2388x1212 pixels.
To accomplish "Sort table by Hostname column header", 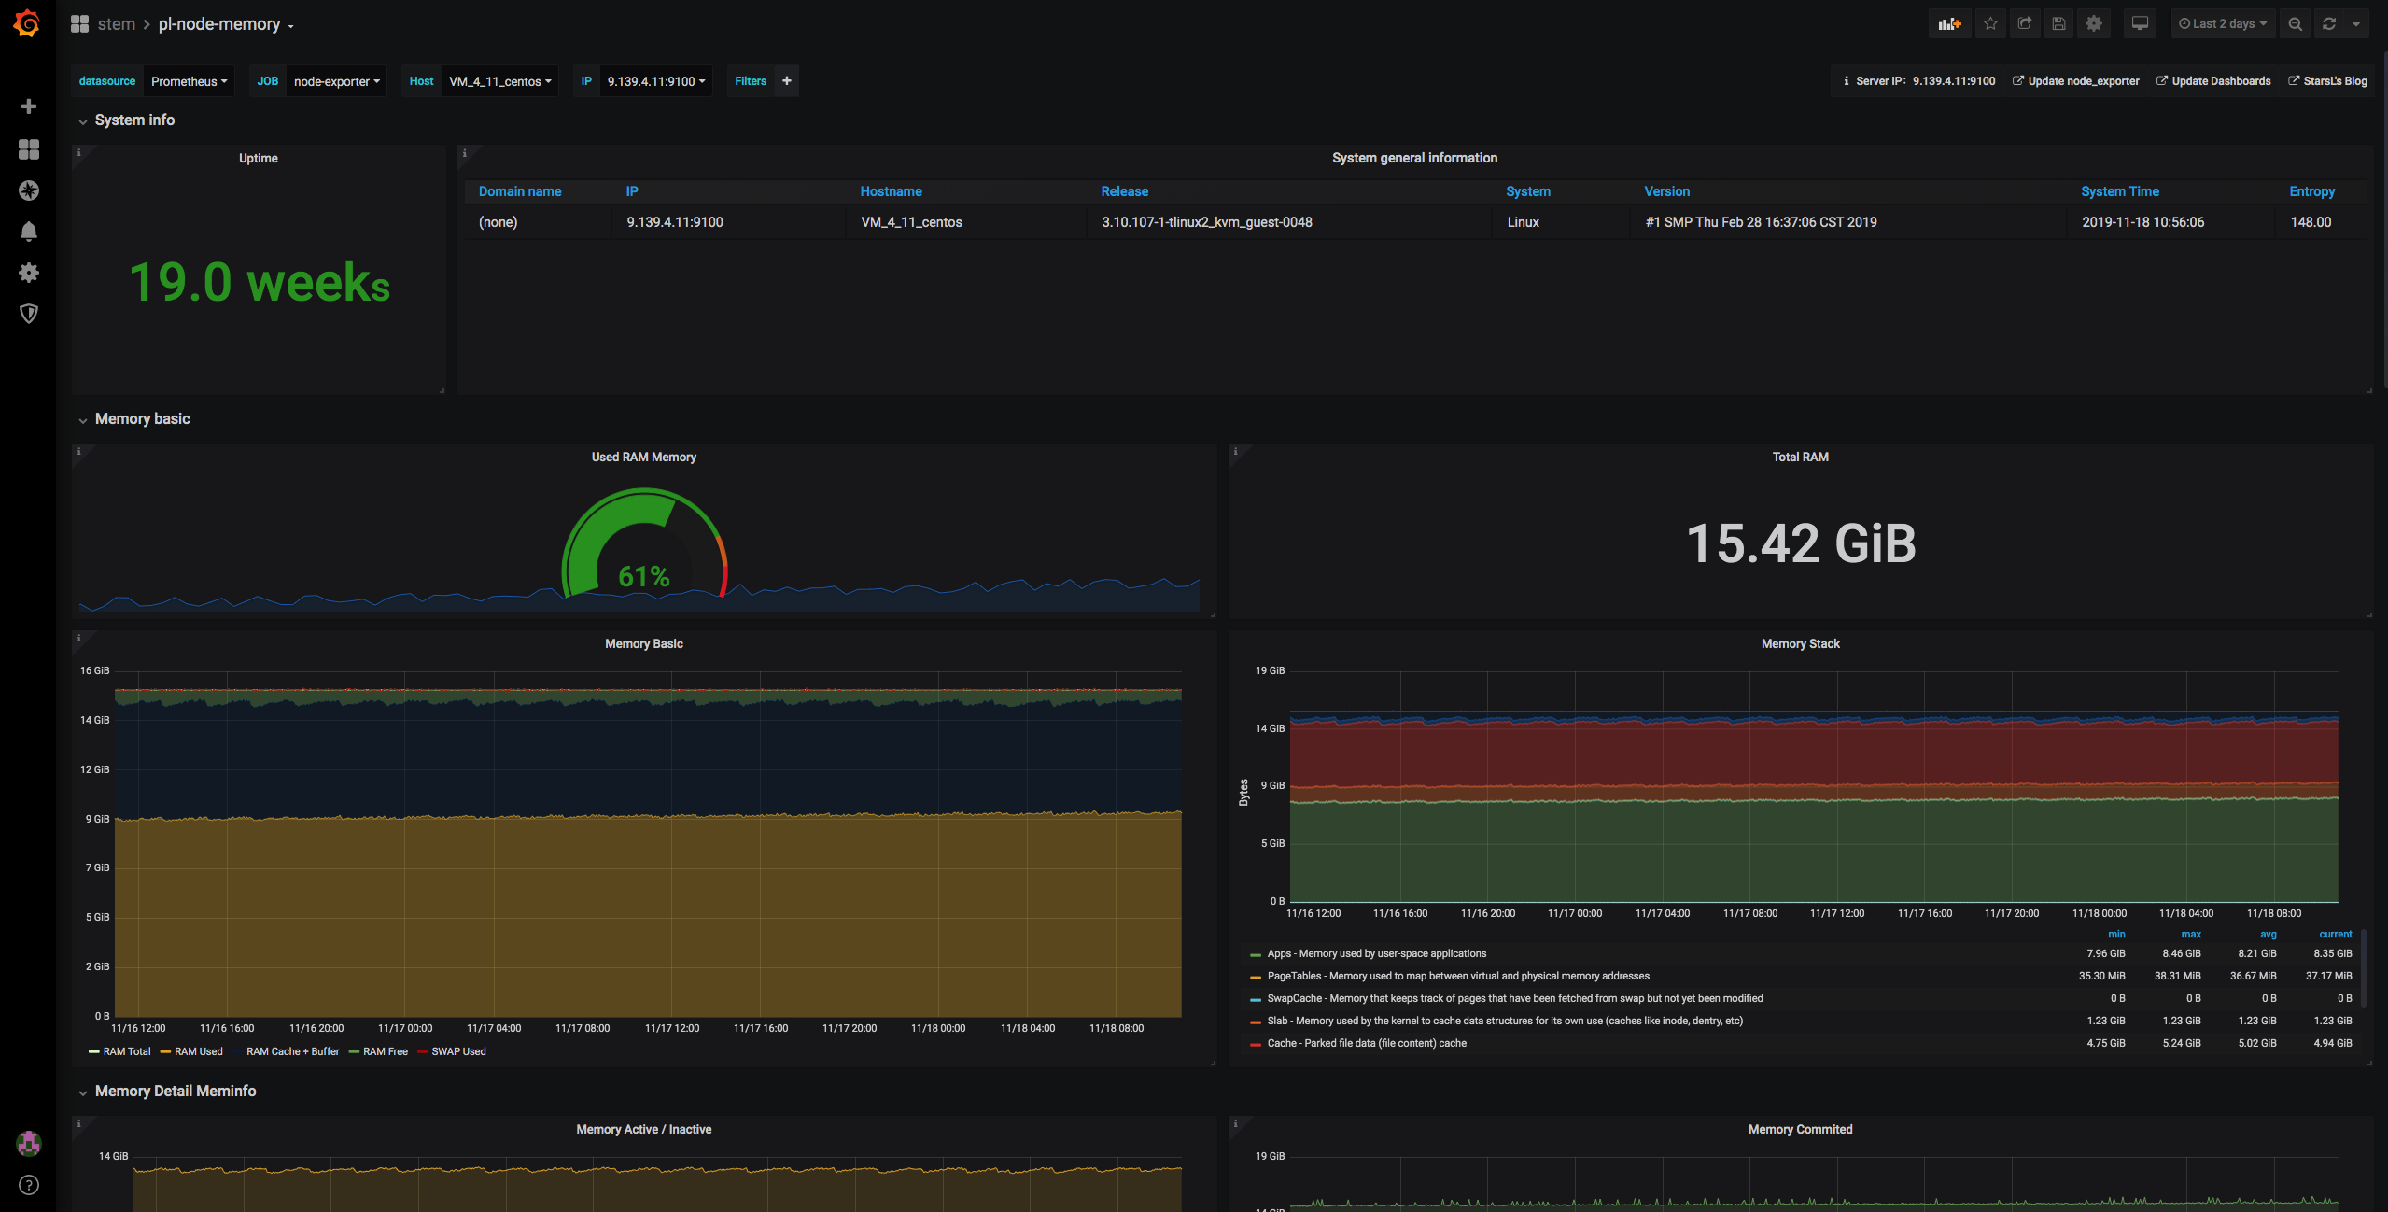I will coord(891,191).
